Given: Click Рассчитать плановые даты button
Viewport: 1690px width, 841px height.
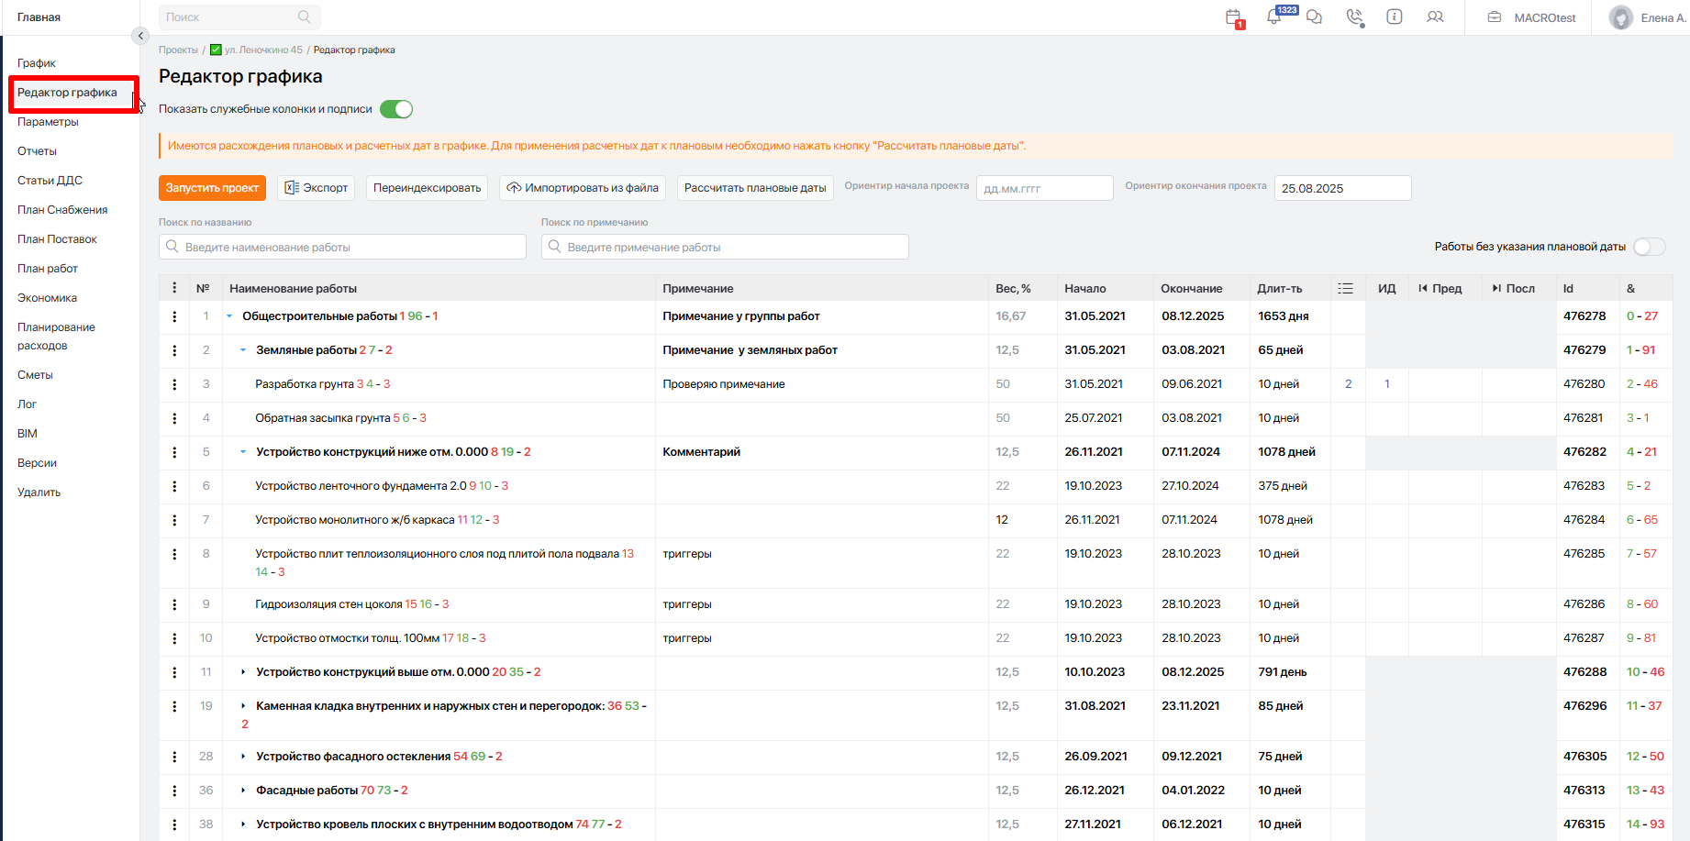Looking at the screenshot, I should point(754,188).
